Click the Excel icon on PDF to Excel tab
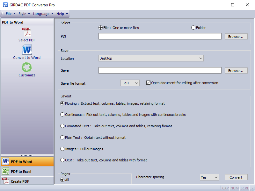Screen dimensions: 255x191 click(5, 171)
